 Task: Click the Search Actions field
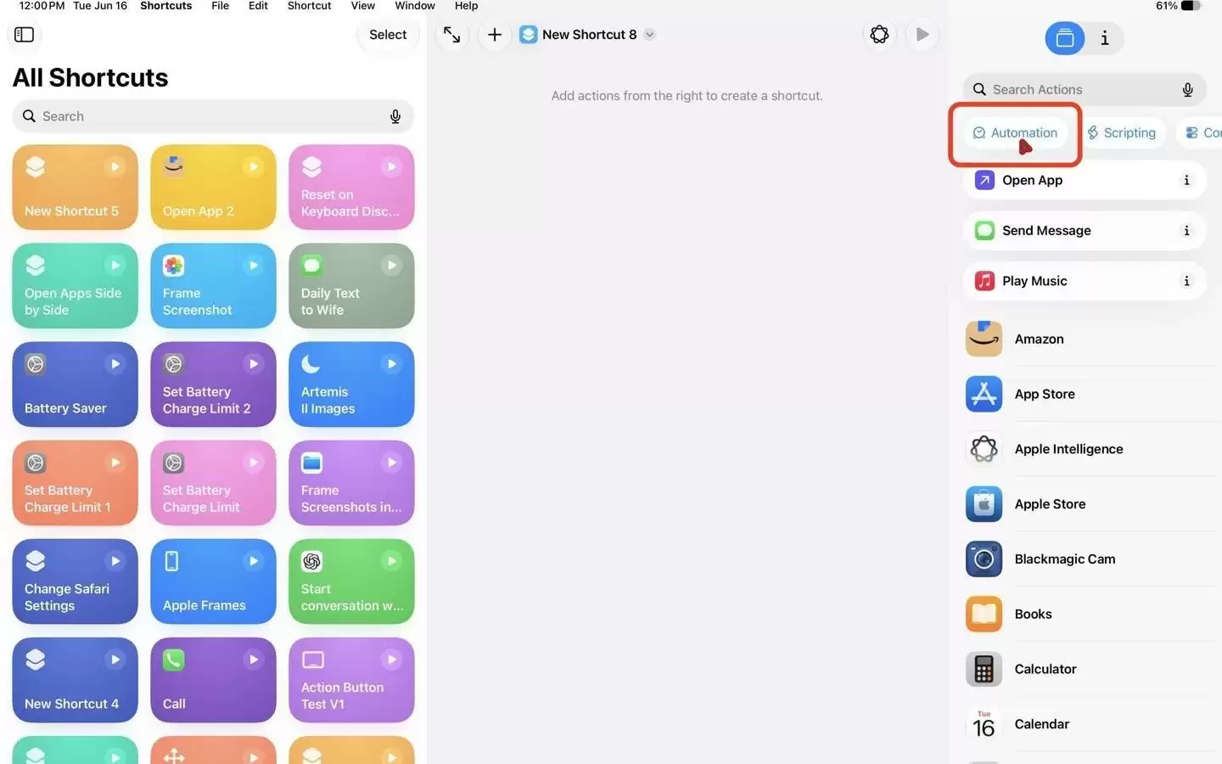[1085, 89]
